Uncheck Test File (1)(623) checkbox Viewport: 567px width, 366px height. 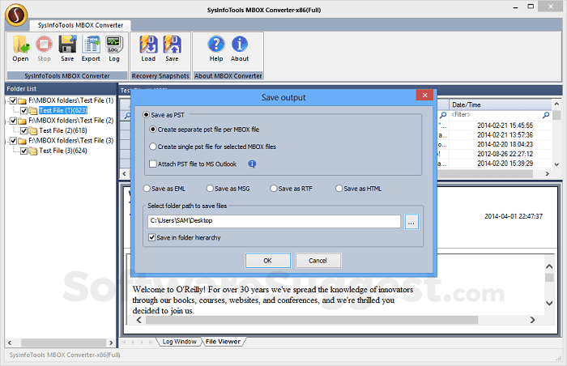[x=23, y=111]
